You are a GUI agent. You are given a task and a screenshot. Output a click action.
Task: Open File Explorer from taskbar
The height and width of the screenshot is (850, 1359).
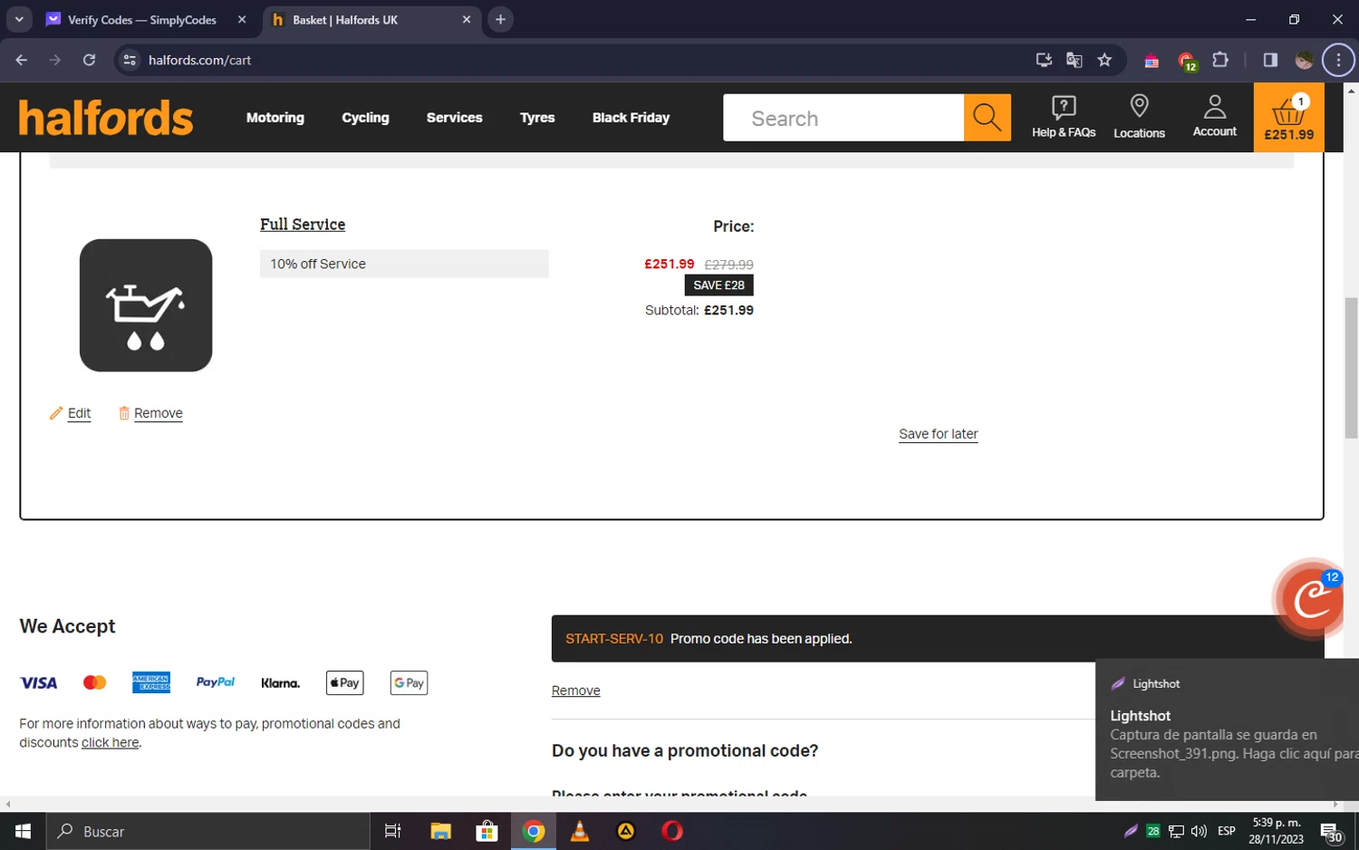point(440,831)
